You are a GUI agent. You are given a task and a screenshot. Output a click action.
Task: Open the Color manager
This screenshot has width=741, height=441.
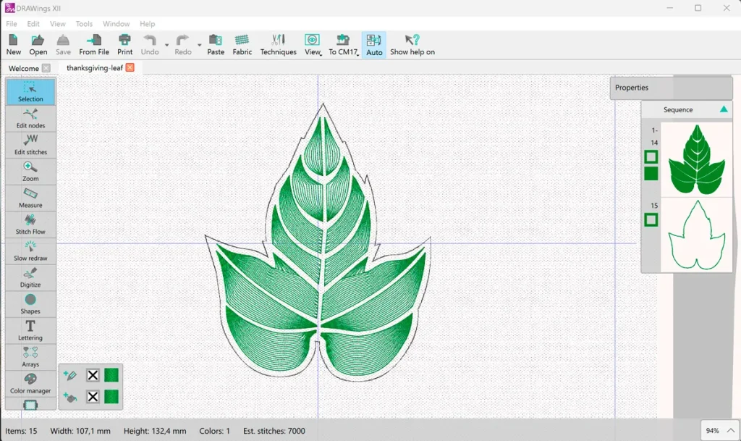coord(30,383)
